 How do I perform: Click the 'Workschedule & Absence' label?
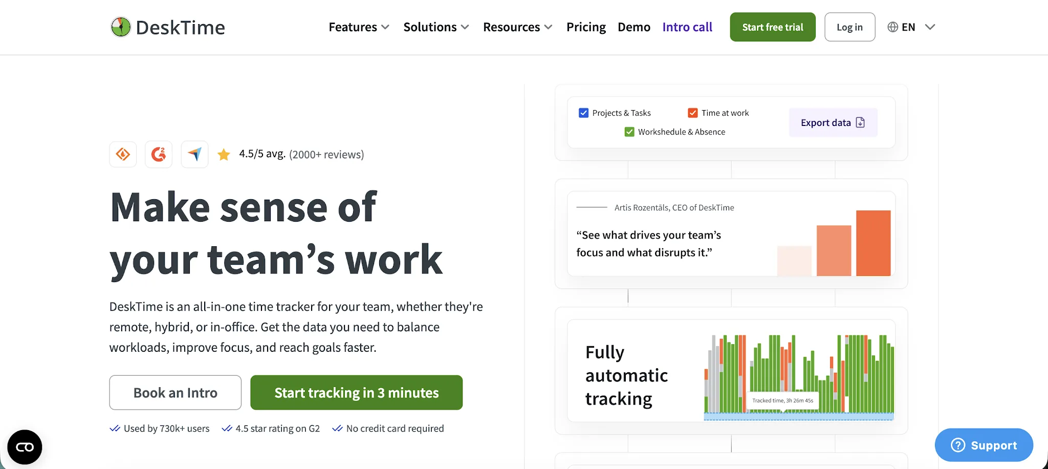coord(682,132)
